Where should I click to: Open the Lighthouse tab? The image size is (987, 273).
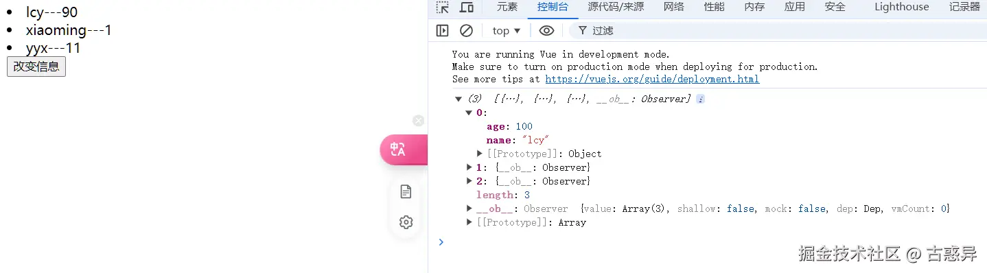click(902, 7)
